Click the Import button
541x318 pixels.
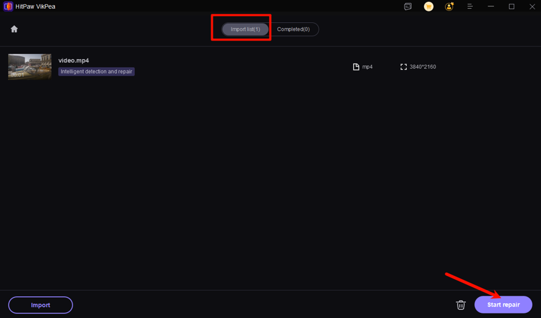pyautogui.click(x=41, y=305)
